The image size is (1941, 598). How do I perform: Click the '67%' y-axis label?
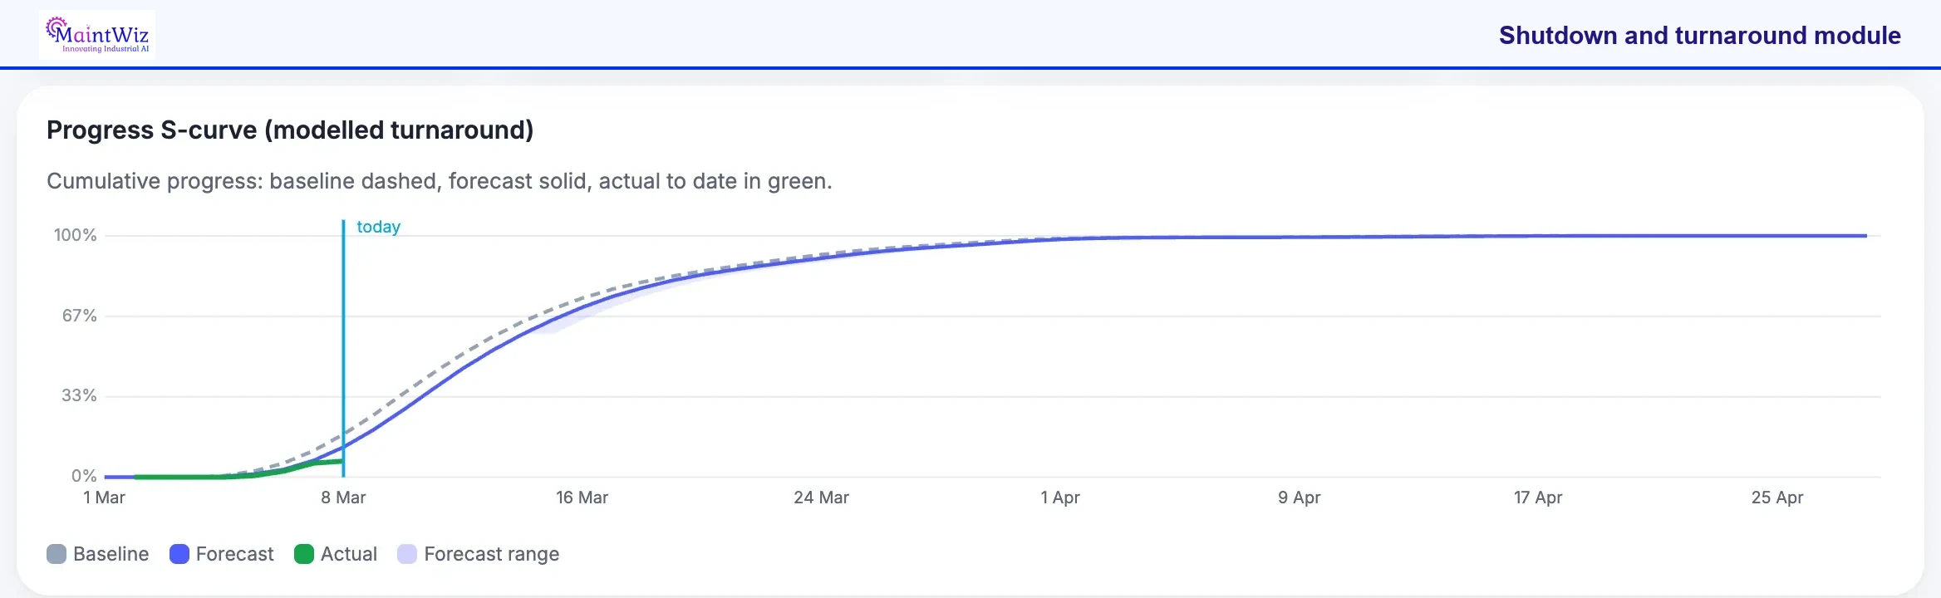coord(80,316)
